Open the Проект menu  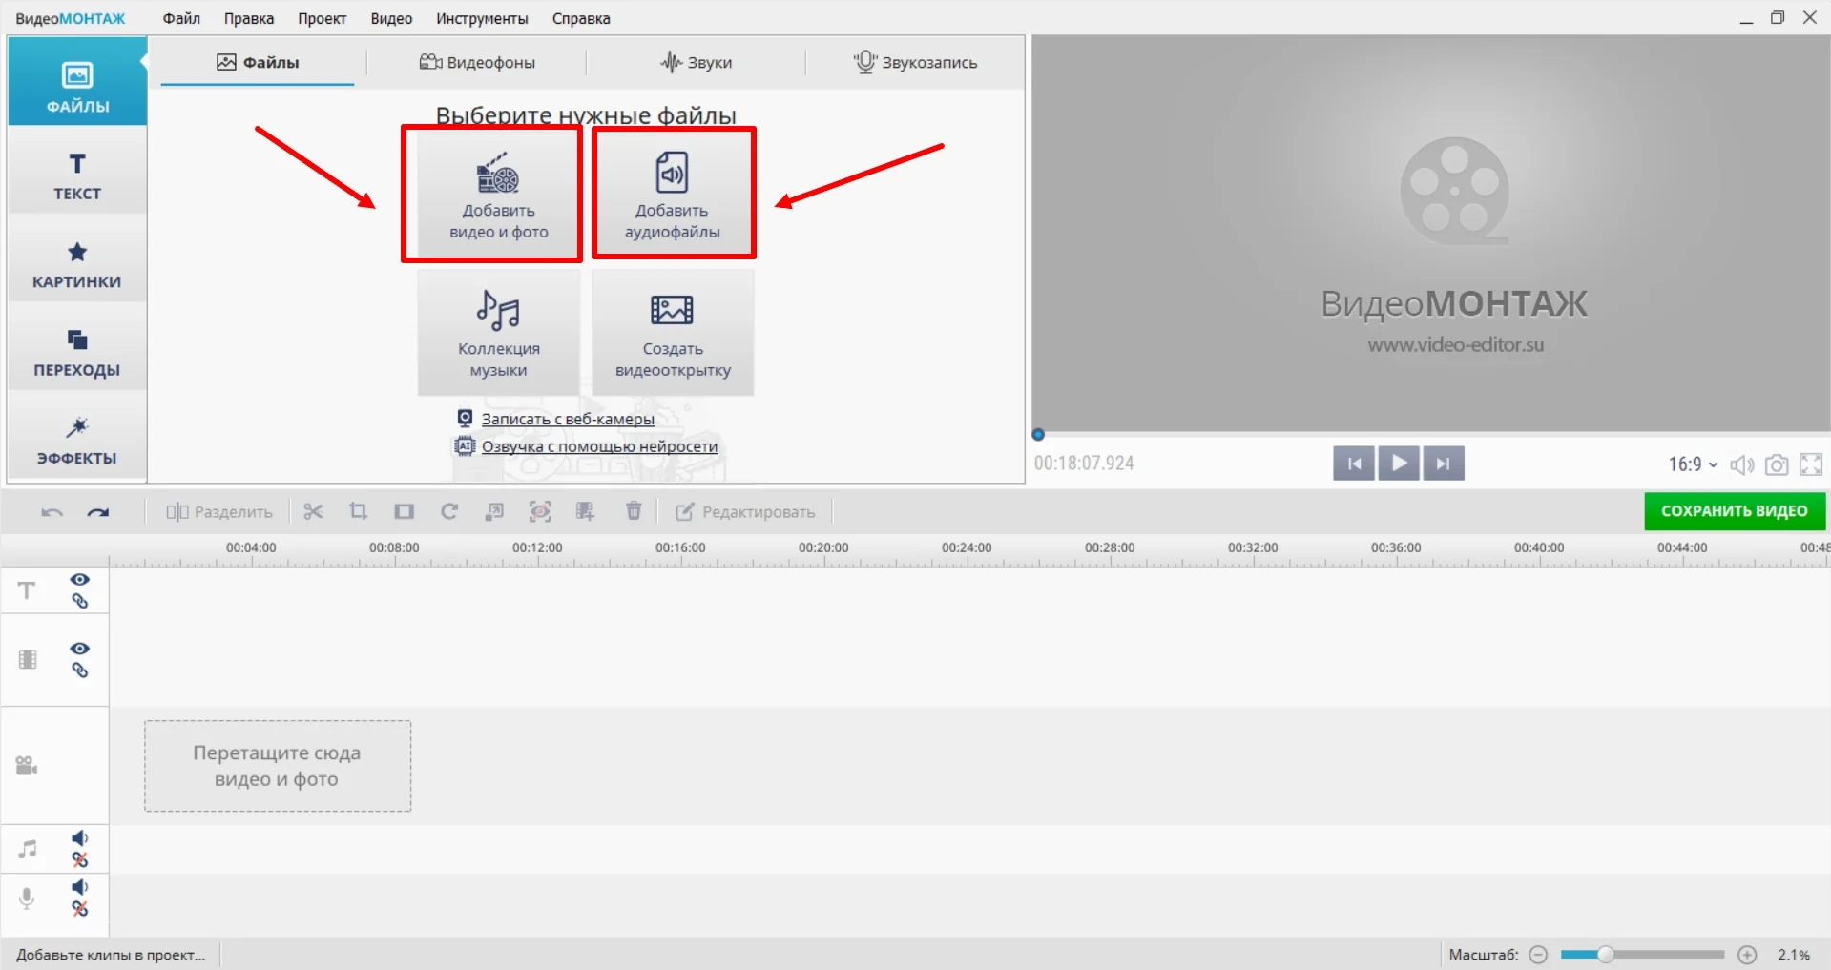click(x=322, y=18)
